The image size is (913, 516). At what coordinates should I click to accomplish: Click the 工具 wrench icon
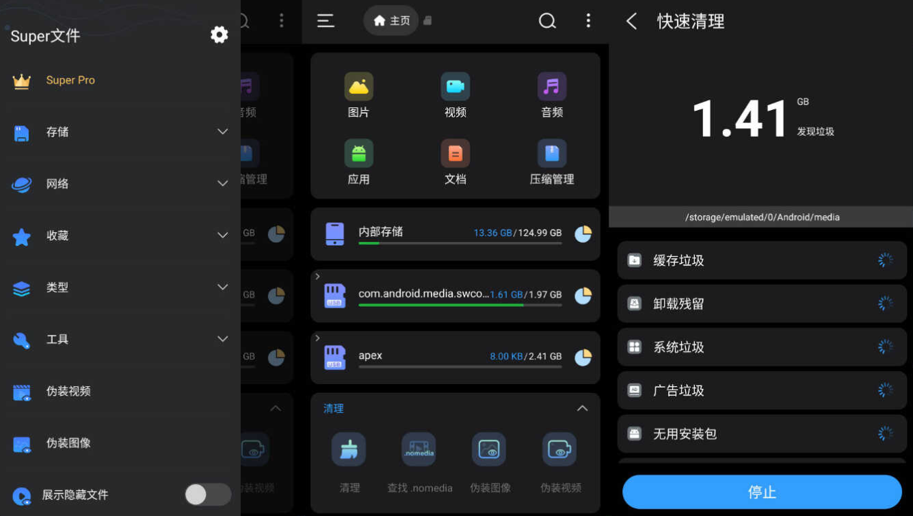[22, 340]
